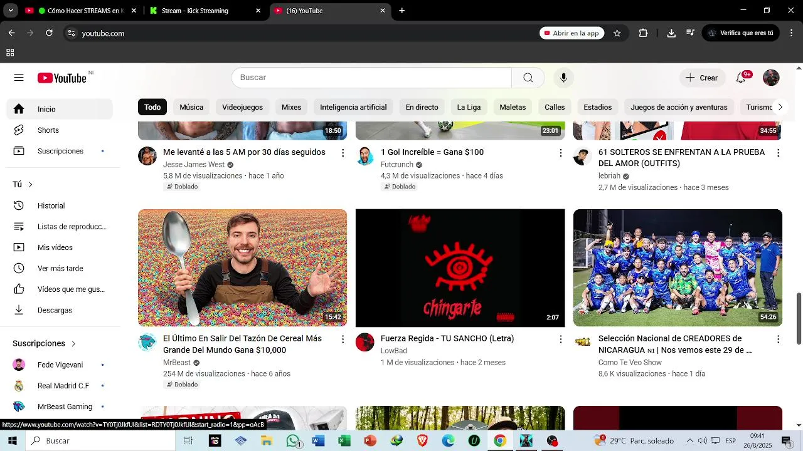The image size is (803, 451).
Task: Open more options for Futcrunch video
Action: (560, 153)
